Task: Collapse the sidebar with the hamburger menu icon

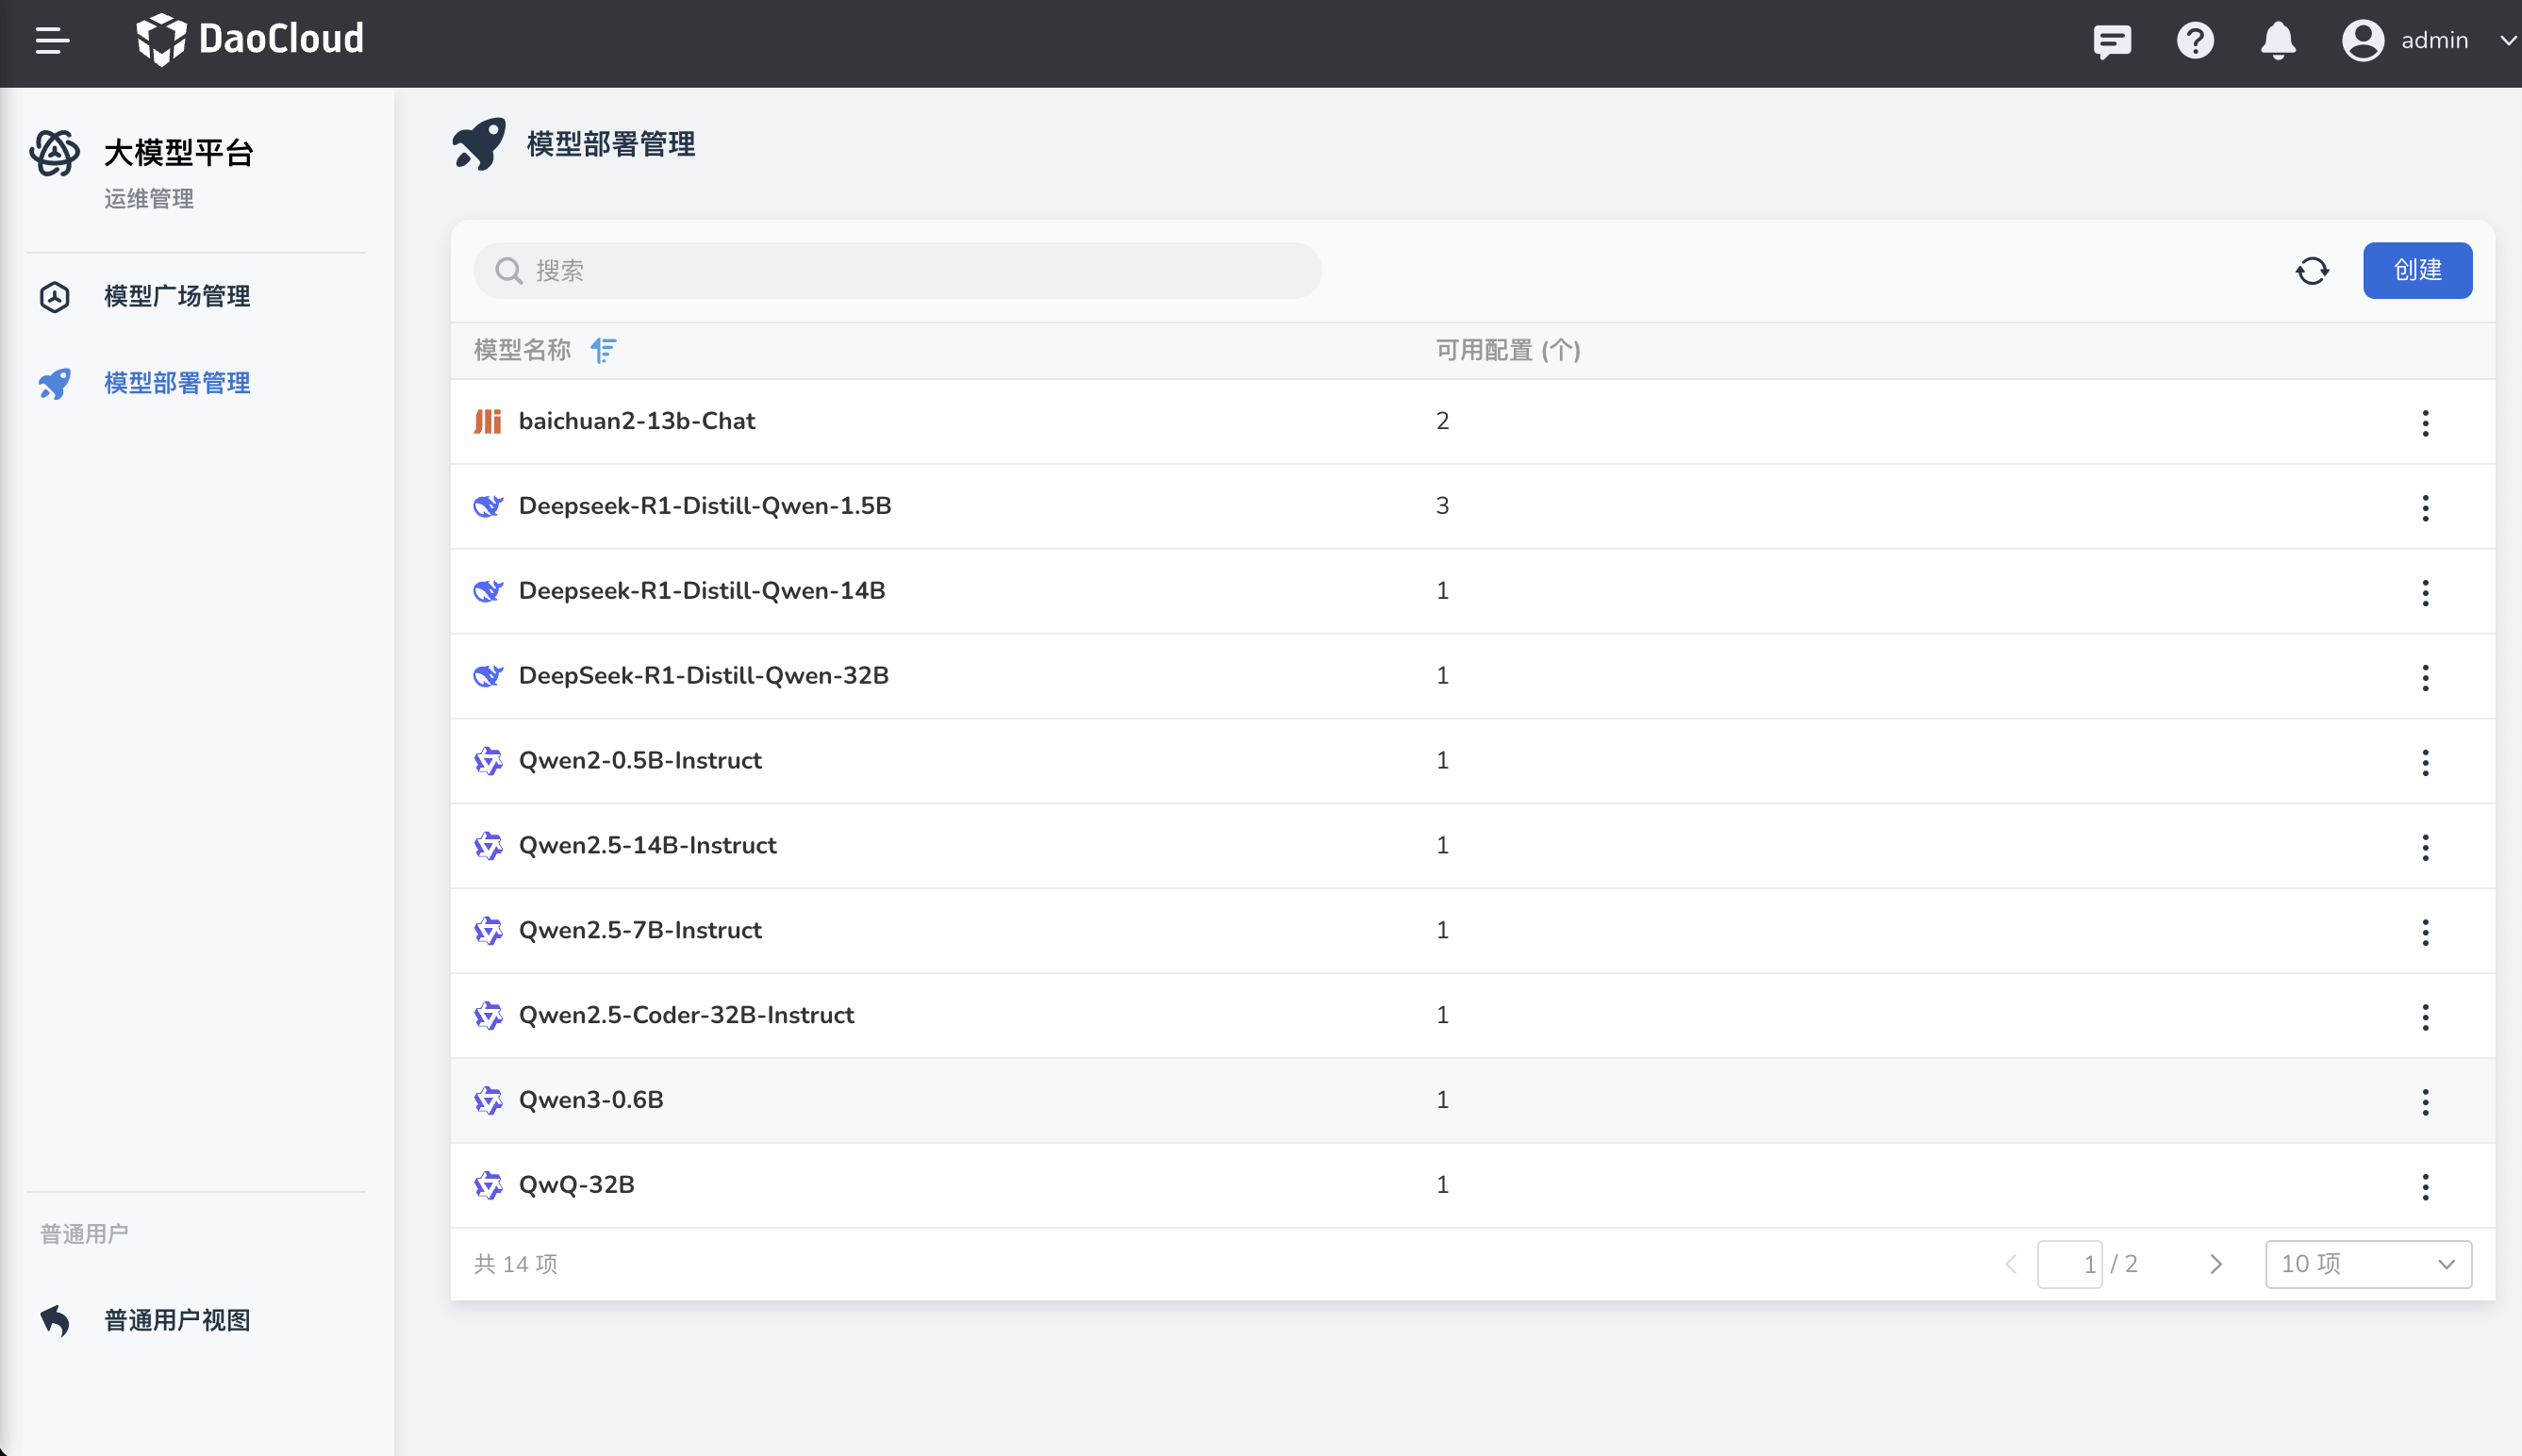Action: (x=52, y=41)
